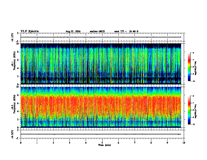Select the 5 minute tick label on time axis
207x160 pixels.
coord(102,143)
